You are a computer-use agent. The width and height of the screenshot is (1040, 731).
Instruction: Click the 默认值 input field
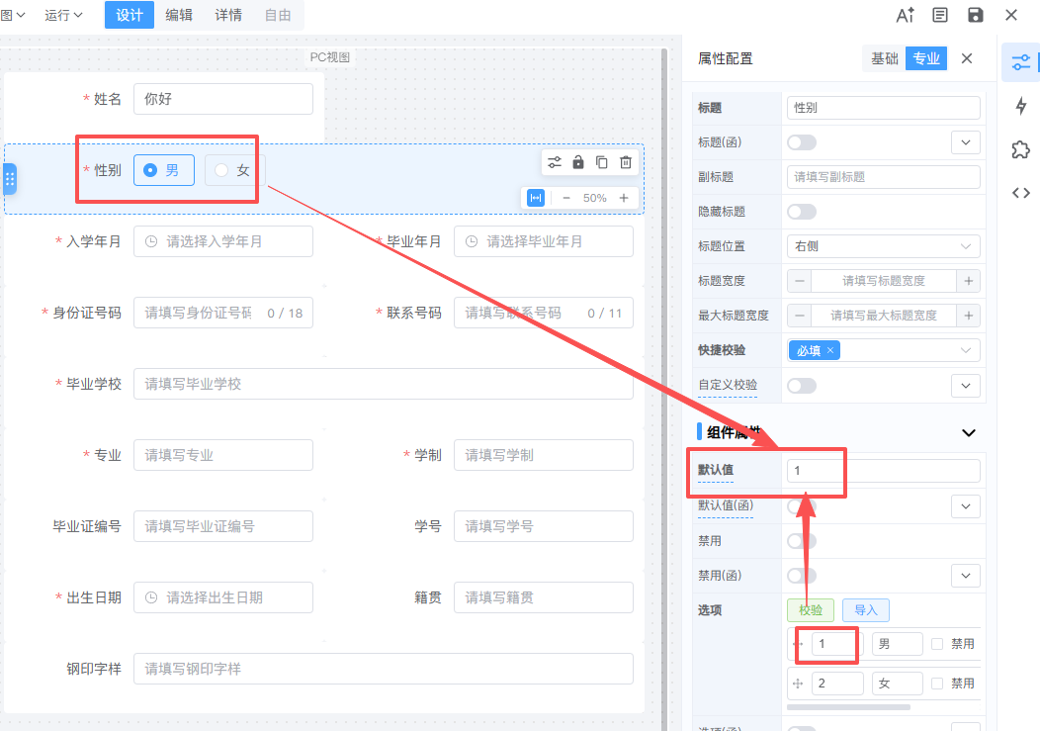pyautogui.click(x=883, y=471)
